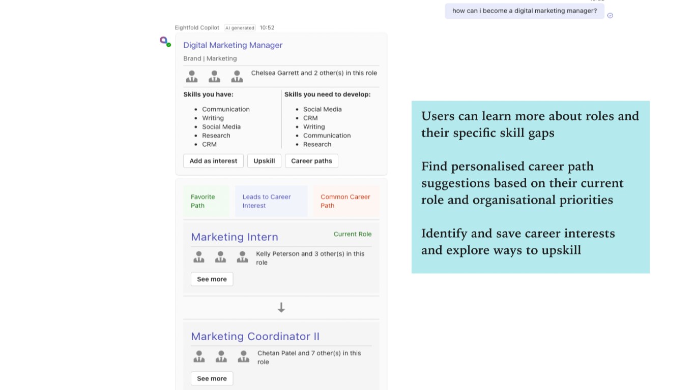Viewport: 695px width, 390px height.
Task: Click Communication in the Skills you have list
Action: 226,109
